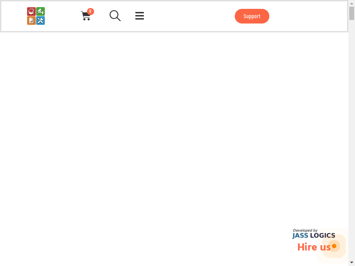The image size is (355, 266).
Task: Click the "Developed by" caption text
Action: tap(305, 230)
